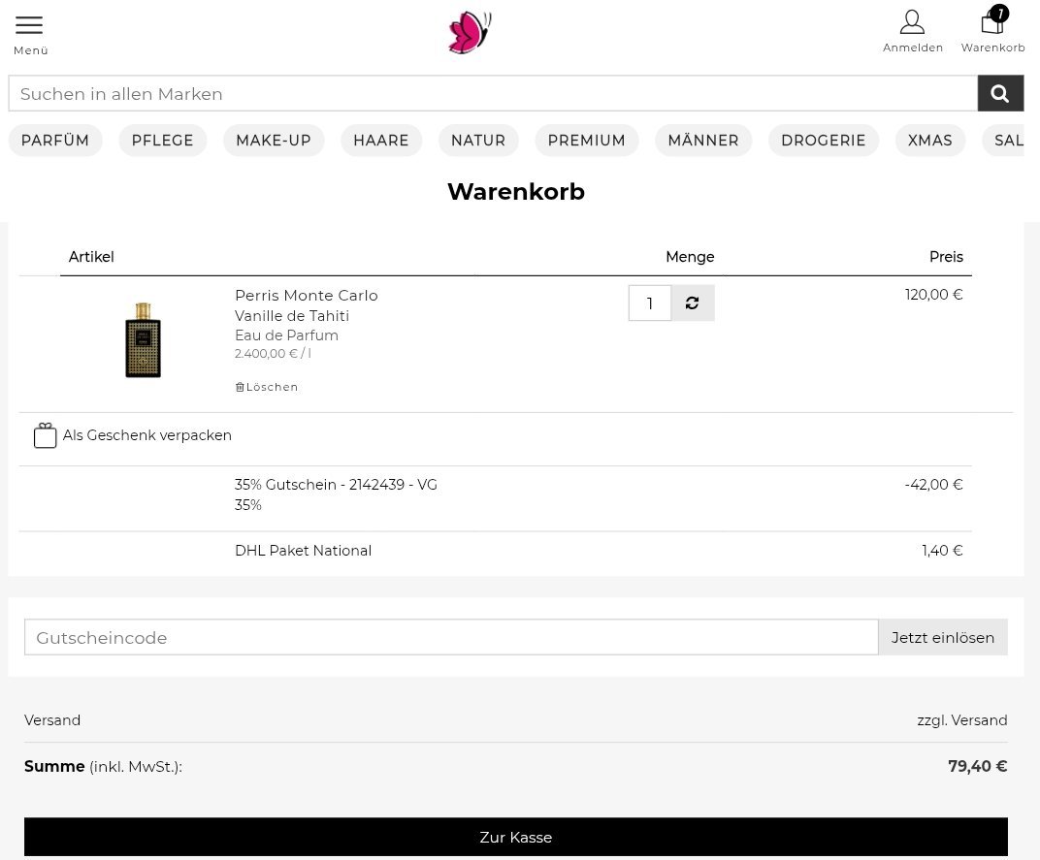Open the Anmelden user account icon
The image size is (1040, 860).
[x=912, y=23]
